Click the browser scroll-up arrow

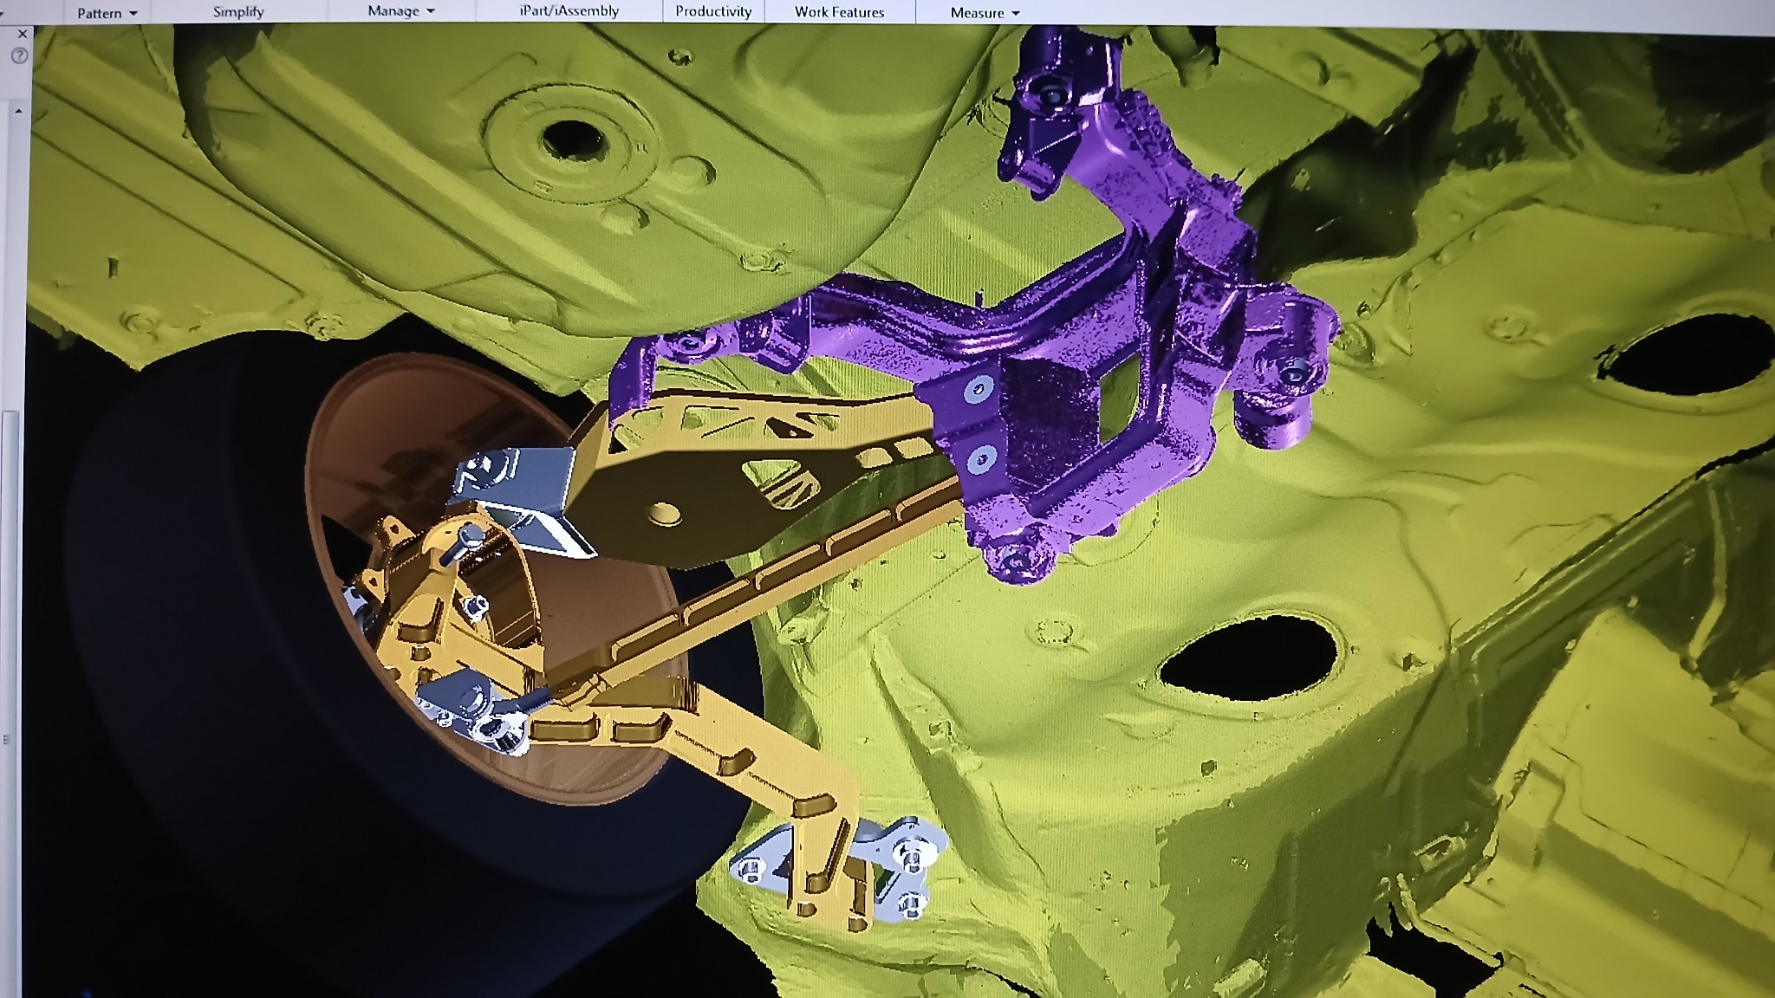point(18,111)
